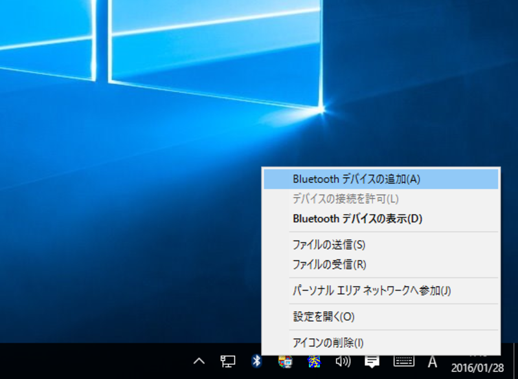Click the multicolored shield icon beside Bluetooth

[285, 361]
